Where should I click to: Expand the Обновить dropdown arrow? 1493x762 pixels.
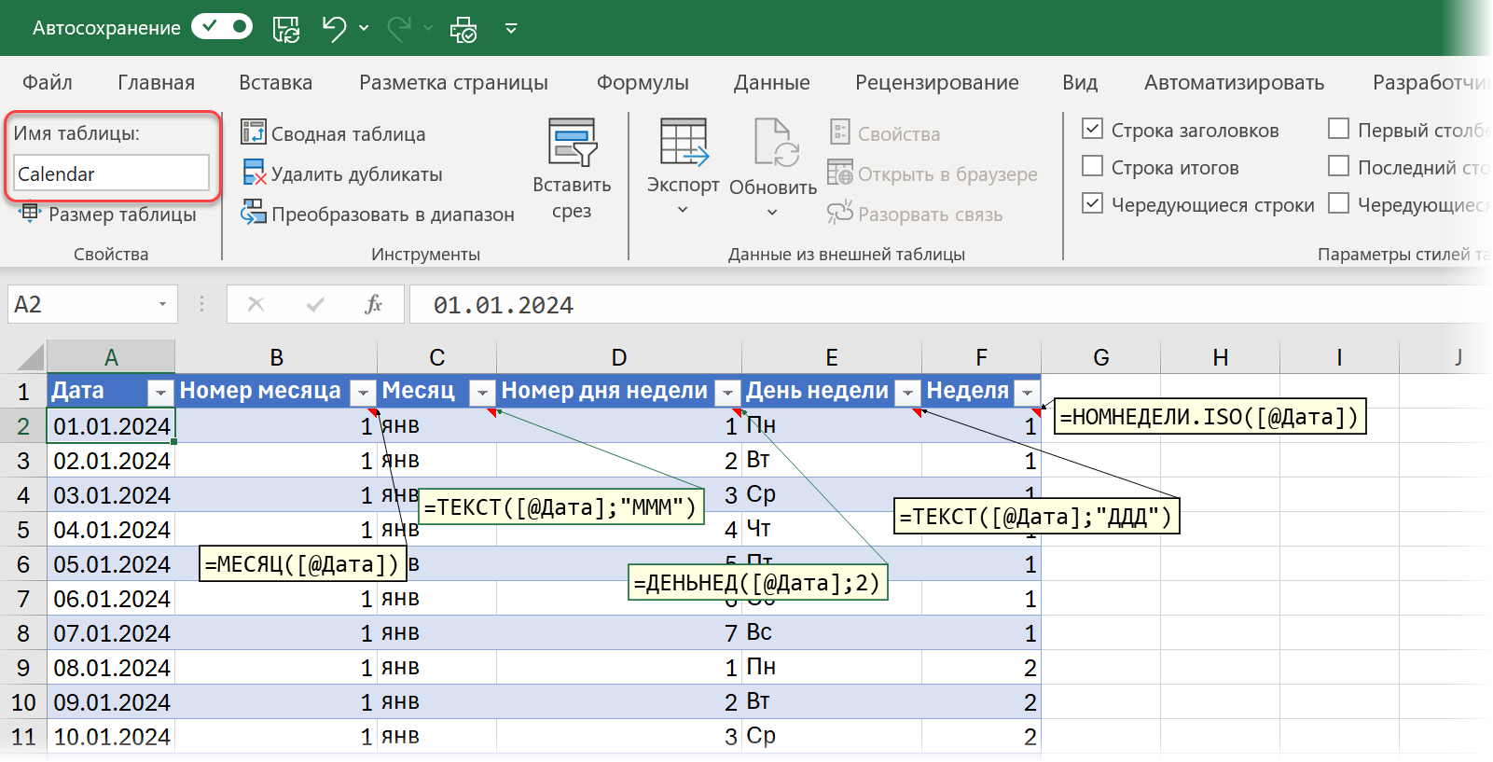[x=772, y=213]
